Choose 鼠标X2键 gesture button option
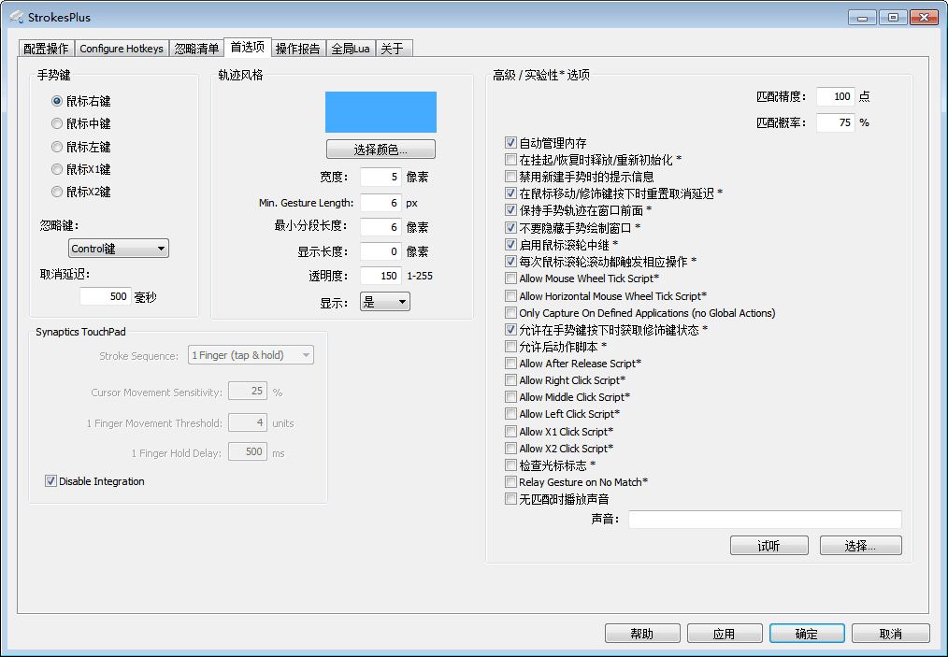 pos(57,192)
